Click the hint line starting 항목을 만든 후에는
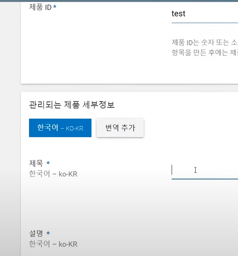238x256 pixels. [x=205, y=52]
